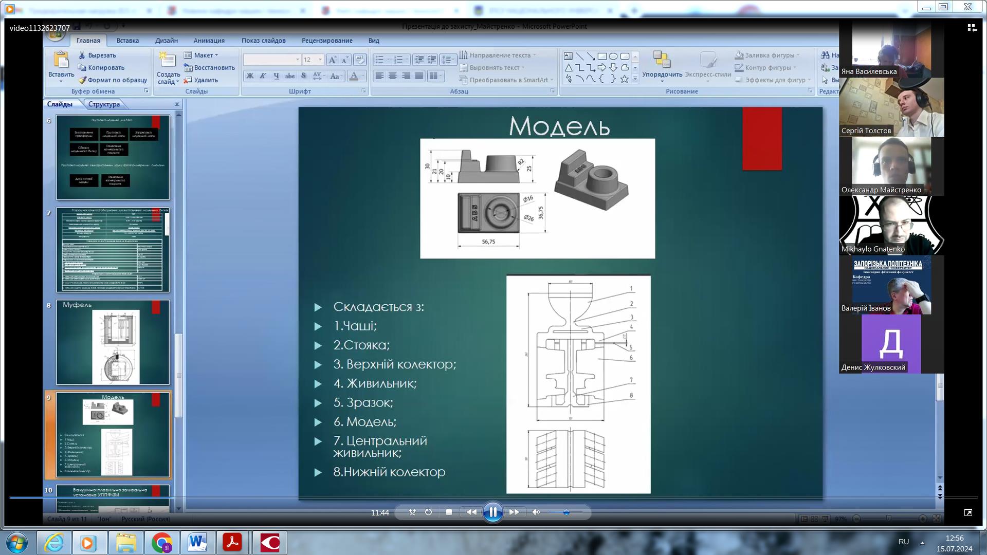Open Microsoft Word from taskbar
This screenshot has width=987, height=555.
(197, 543)
